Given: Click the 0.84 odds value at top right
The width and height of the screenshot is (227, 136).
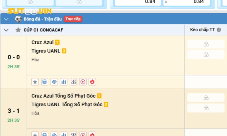Looking at the screenshot, I should click(199, 2).
